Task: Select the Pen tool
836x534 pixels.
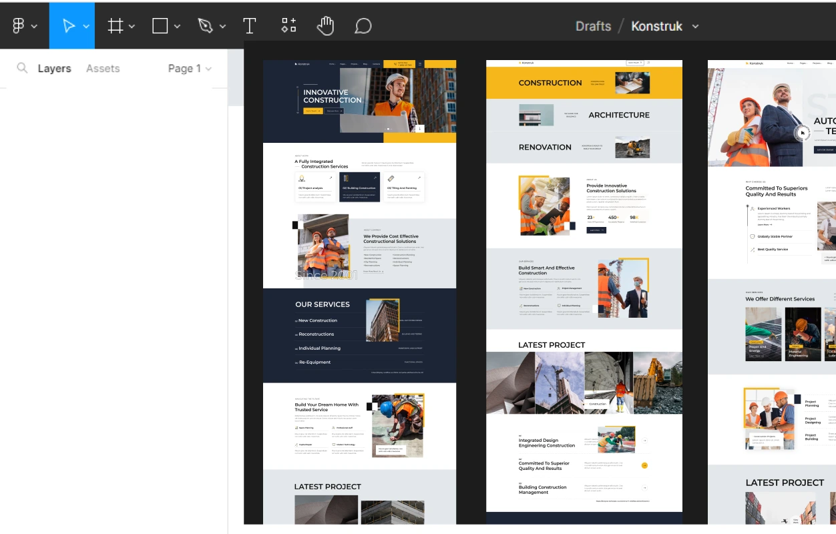Action: (x=204, y=25)
